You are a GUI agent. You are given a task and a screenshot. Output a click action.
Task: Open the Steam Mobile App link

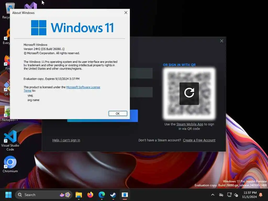click(190, 124)
